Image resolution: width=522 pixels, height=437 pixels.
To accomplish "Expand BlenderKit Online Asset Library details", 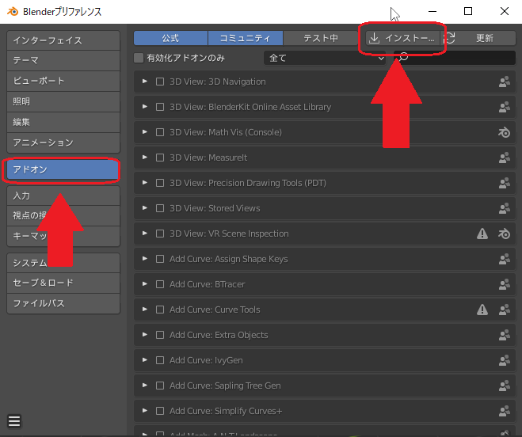I will 145,107.
